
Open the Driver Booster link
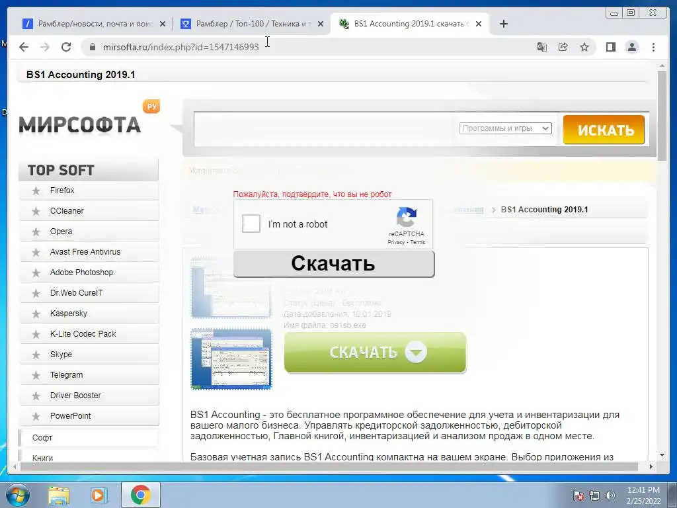75,396
